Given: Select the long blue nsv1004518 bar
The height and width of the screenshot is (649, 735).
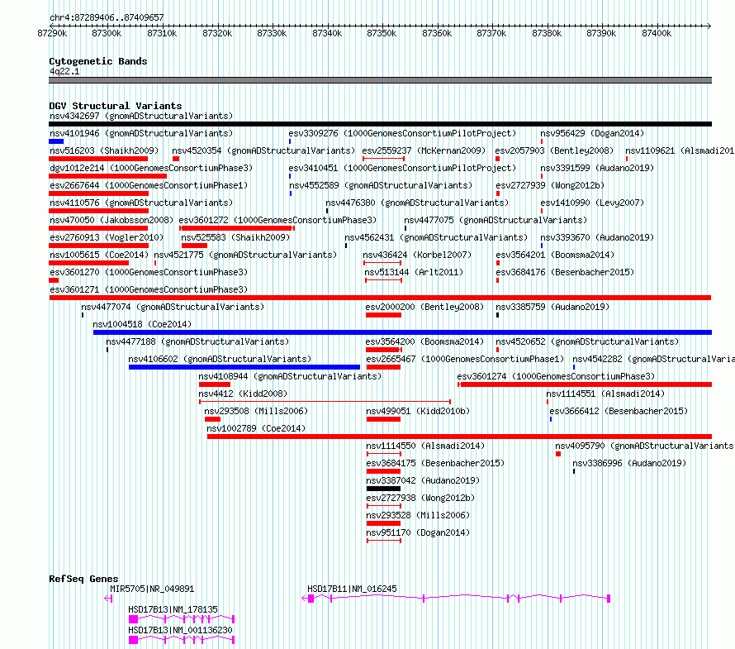Looking at the screenshot, I should coord(403,332).
